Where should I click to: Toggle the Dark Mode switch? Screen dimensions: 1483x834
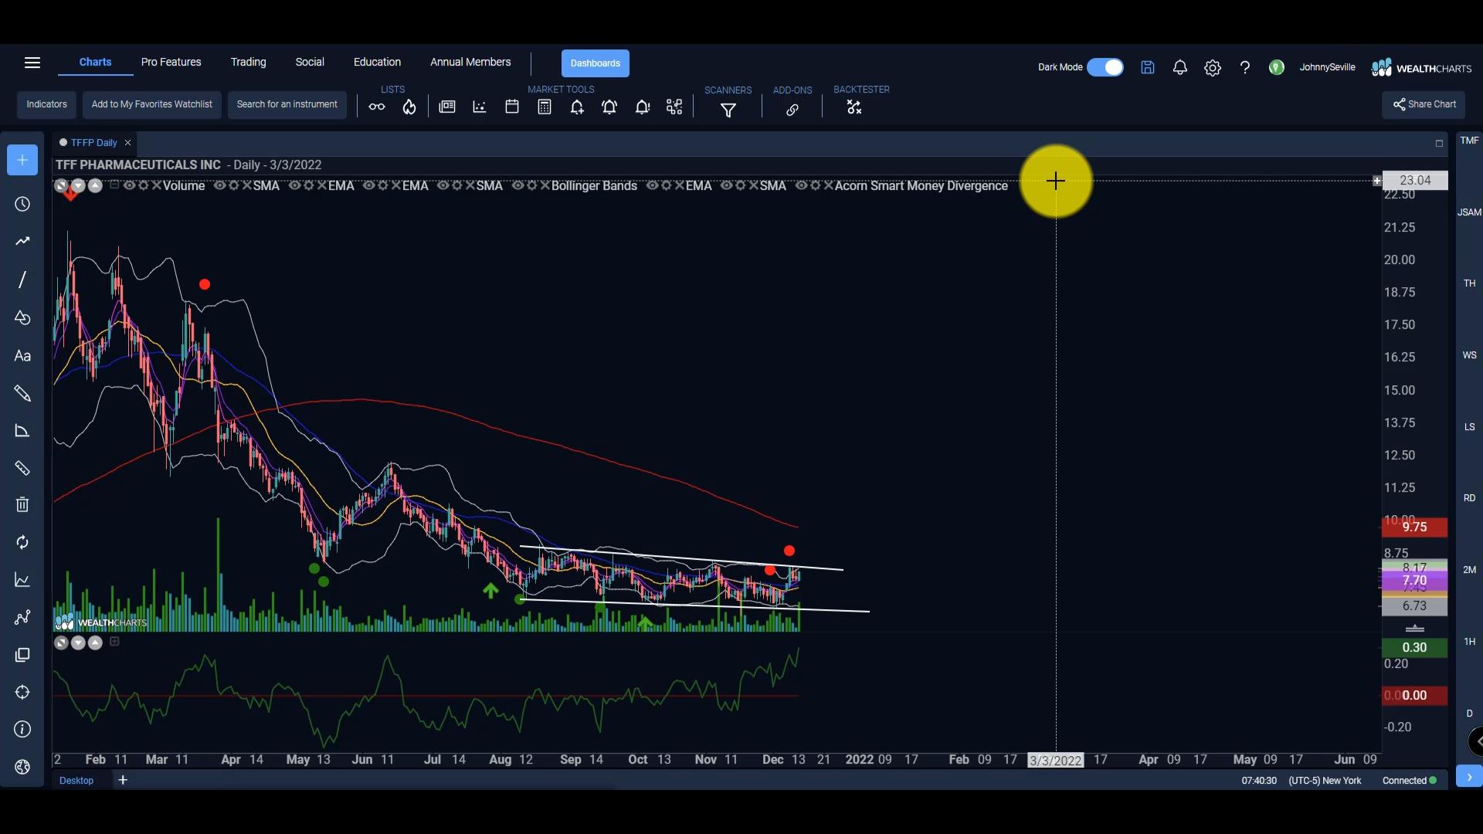[x=1105, y=67]
